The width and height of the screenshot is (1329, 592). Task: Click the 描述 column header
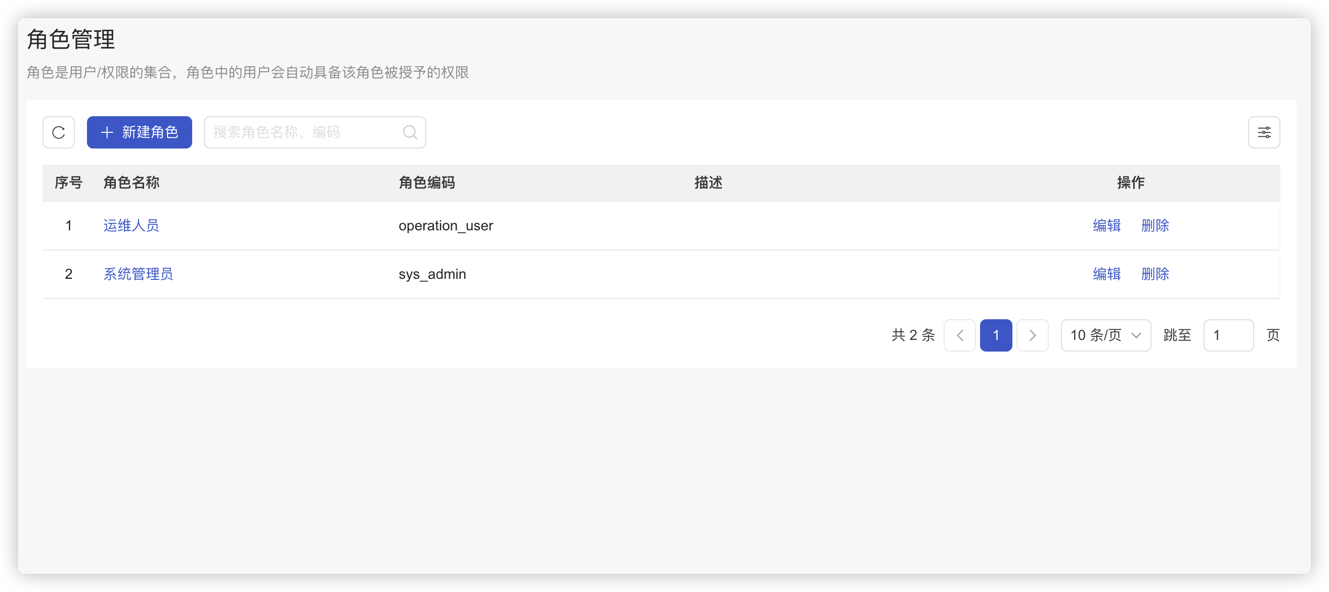point(708,182)
